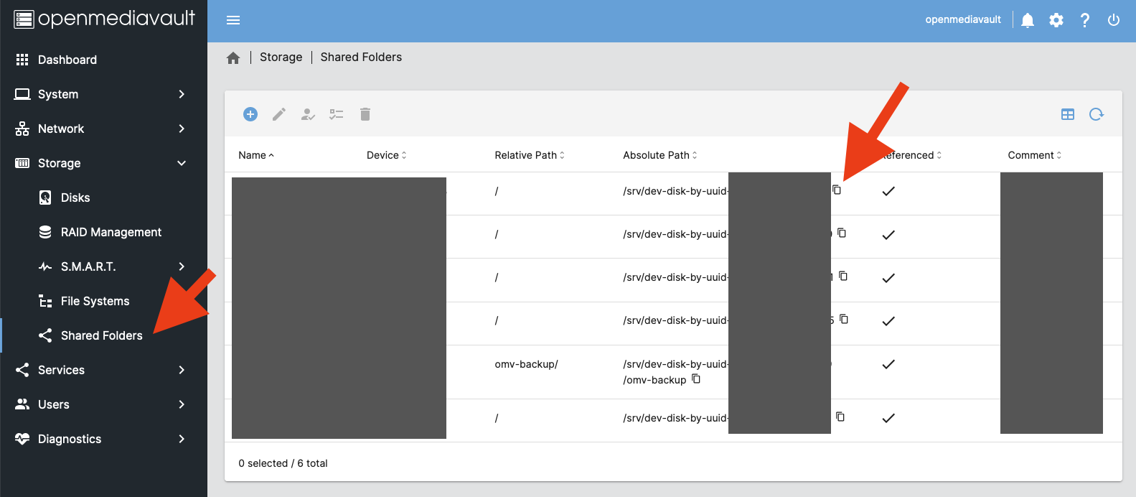Screen dimensions: 1136x497
Task: Toggle the hamburger sidebar menu
Action: tap(233, 20)
